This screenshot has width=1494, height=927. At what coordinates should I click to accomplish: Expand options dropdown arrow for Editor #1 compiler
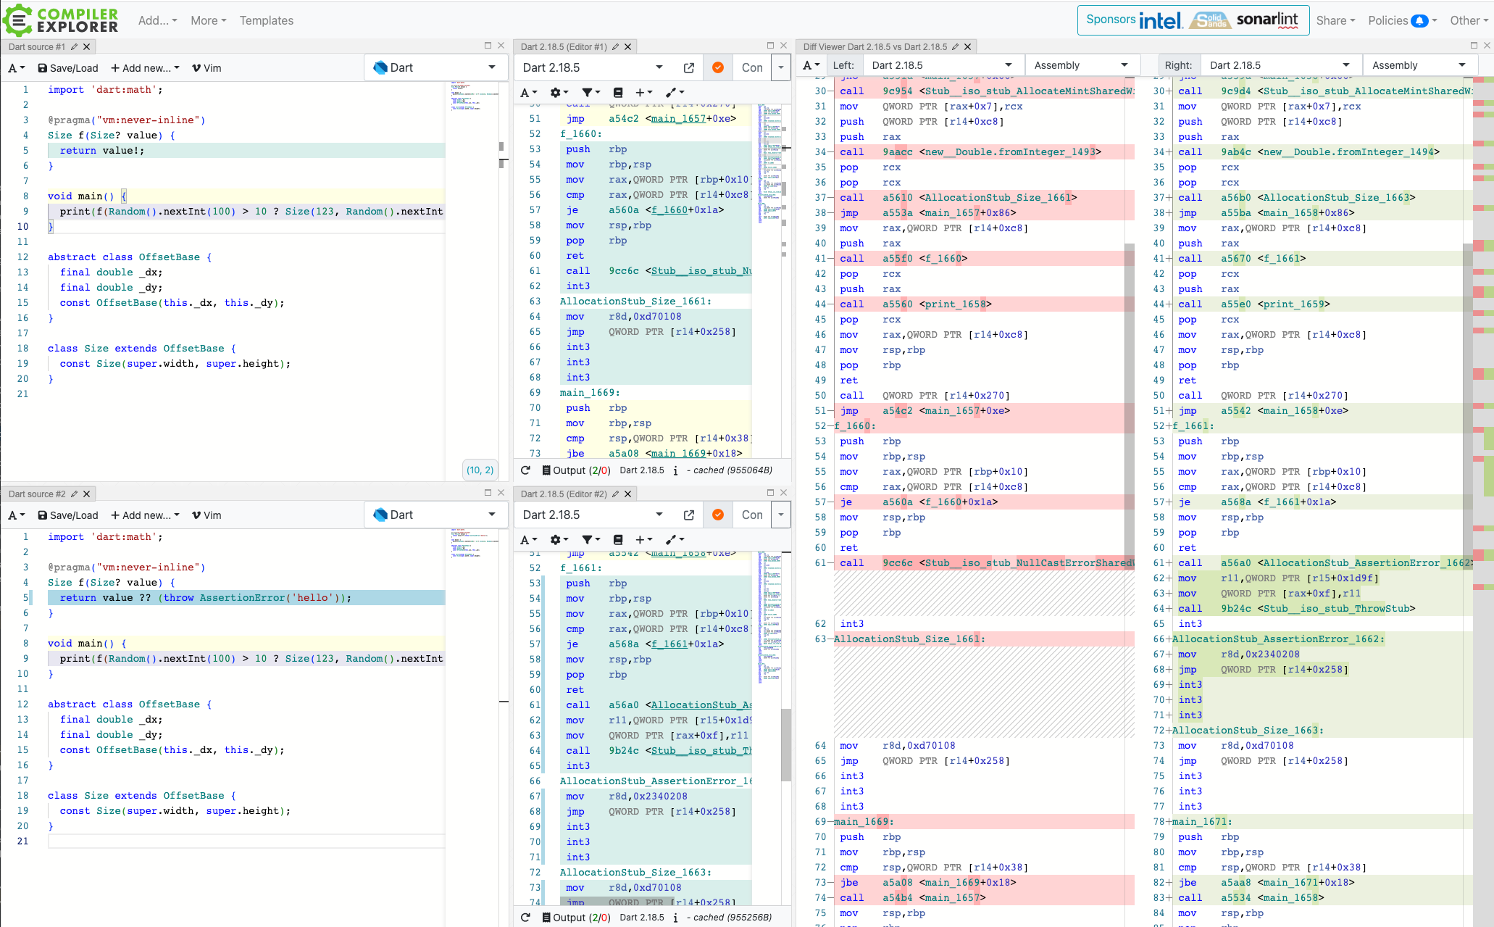[x=780, y=67]
